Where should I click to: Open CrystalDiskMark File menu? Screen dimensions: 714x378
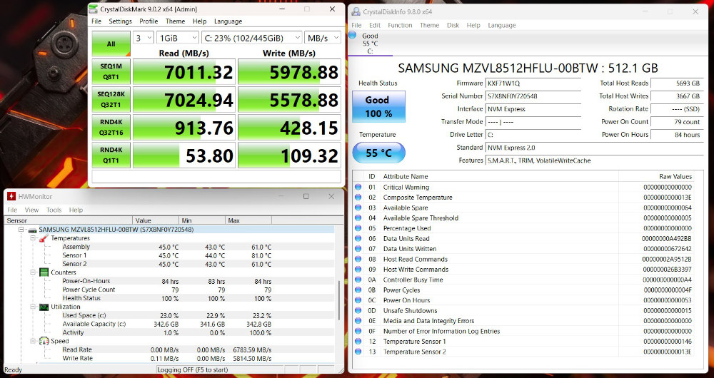(x=96, y=21)
